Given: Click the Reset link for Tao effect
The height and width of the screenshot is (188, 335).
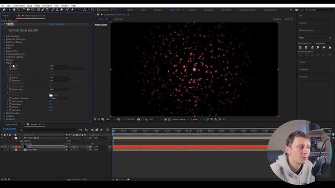Looking at the screenshot, I should (51, 24).
